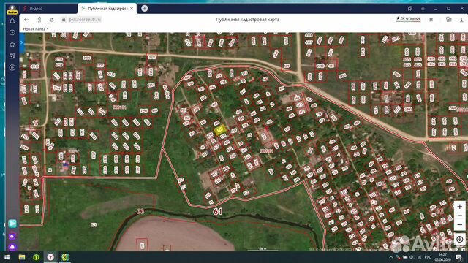Zoom out the map with minus button
Viewport: 468px width, 263px height.
click(x=459, y=224)
